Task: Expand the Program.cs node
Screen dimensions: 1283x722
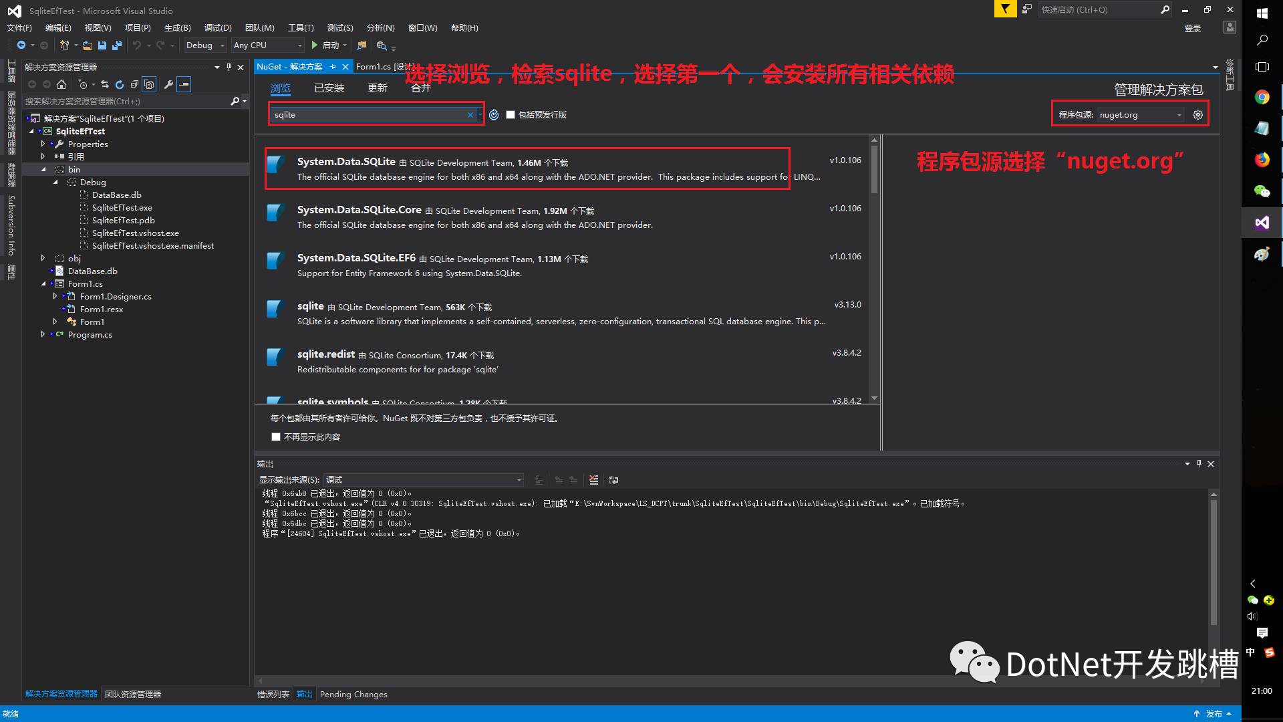Action: 43,334
